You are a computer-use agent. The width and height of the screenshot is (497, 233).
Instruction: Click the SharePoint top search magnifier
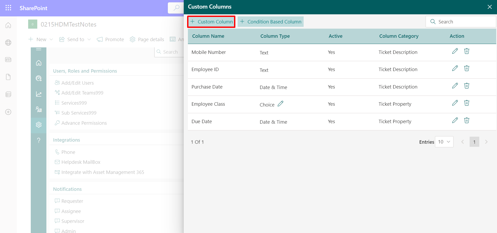point(177,8)
